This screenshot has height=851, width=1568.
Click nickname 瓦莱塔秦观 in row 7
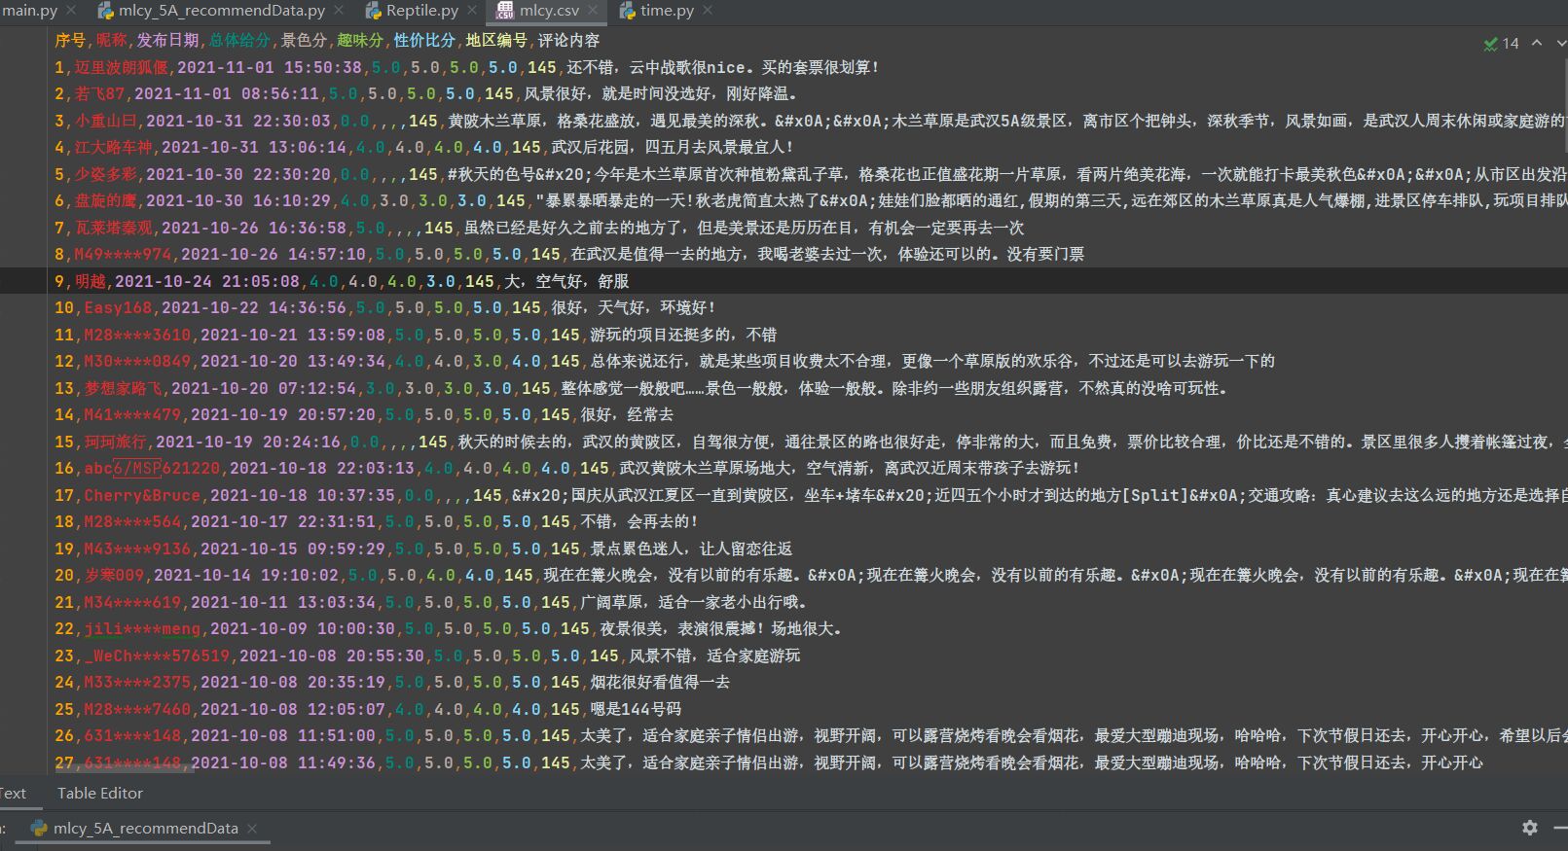(x=114, y=228)
